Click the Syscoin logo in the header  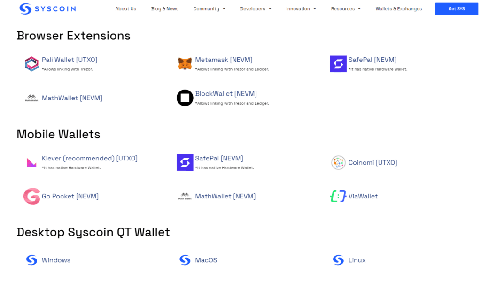(x=47, y=8)
